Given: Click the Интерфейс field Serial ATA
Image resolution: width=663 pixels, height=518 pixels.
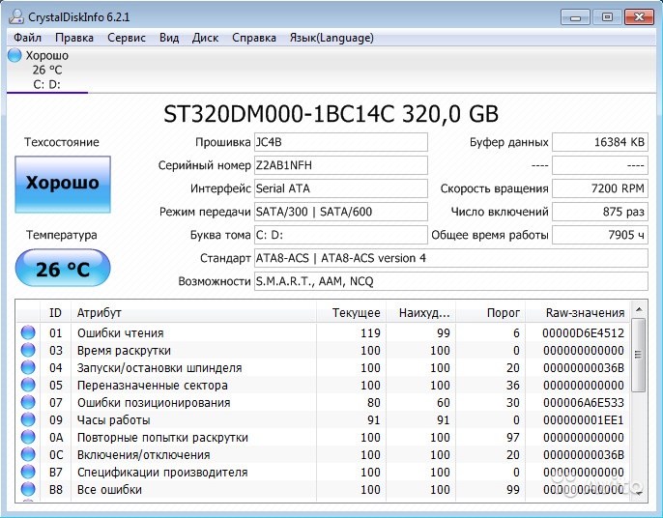Looking at the screenshot, I should (x=341, y=188).
